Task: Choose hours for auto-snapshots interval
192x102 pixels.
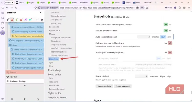Action: 163,37
